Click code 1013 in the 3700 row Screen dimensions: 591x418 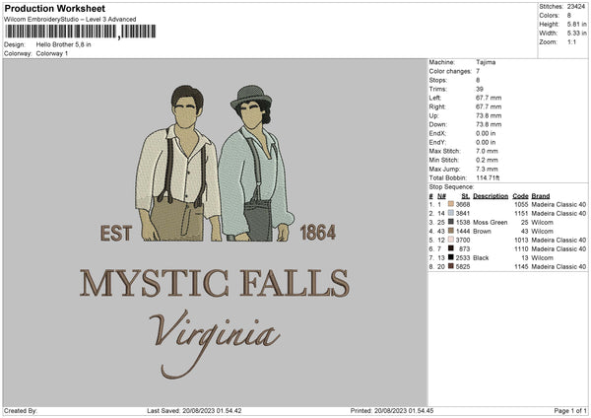(x=521, y=240)
